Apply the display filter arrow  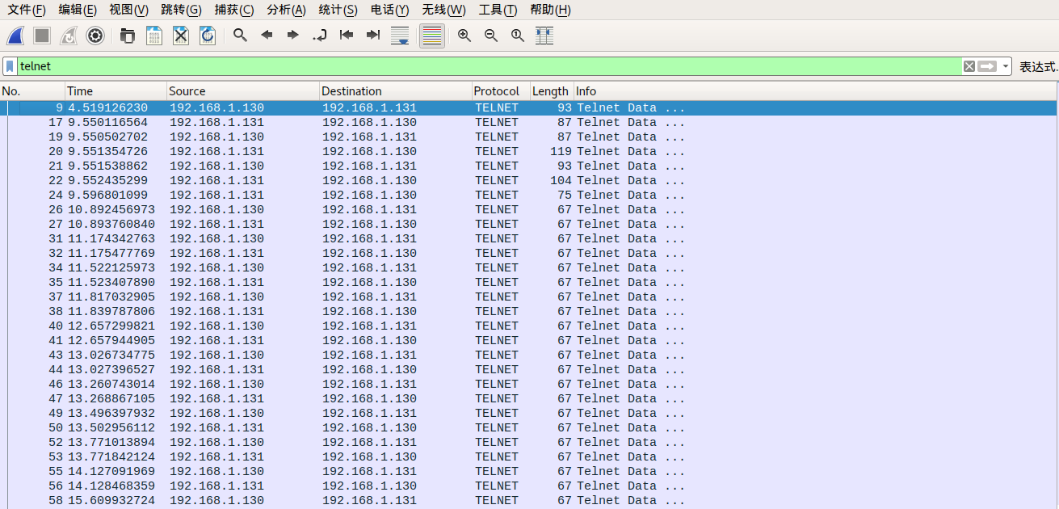tap(987, 66)
